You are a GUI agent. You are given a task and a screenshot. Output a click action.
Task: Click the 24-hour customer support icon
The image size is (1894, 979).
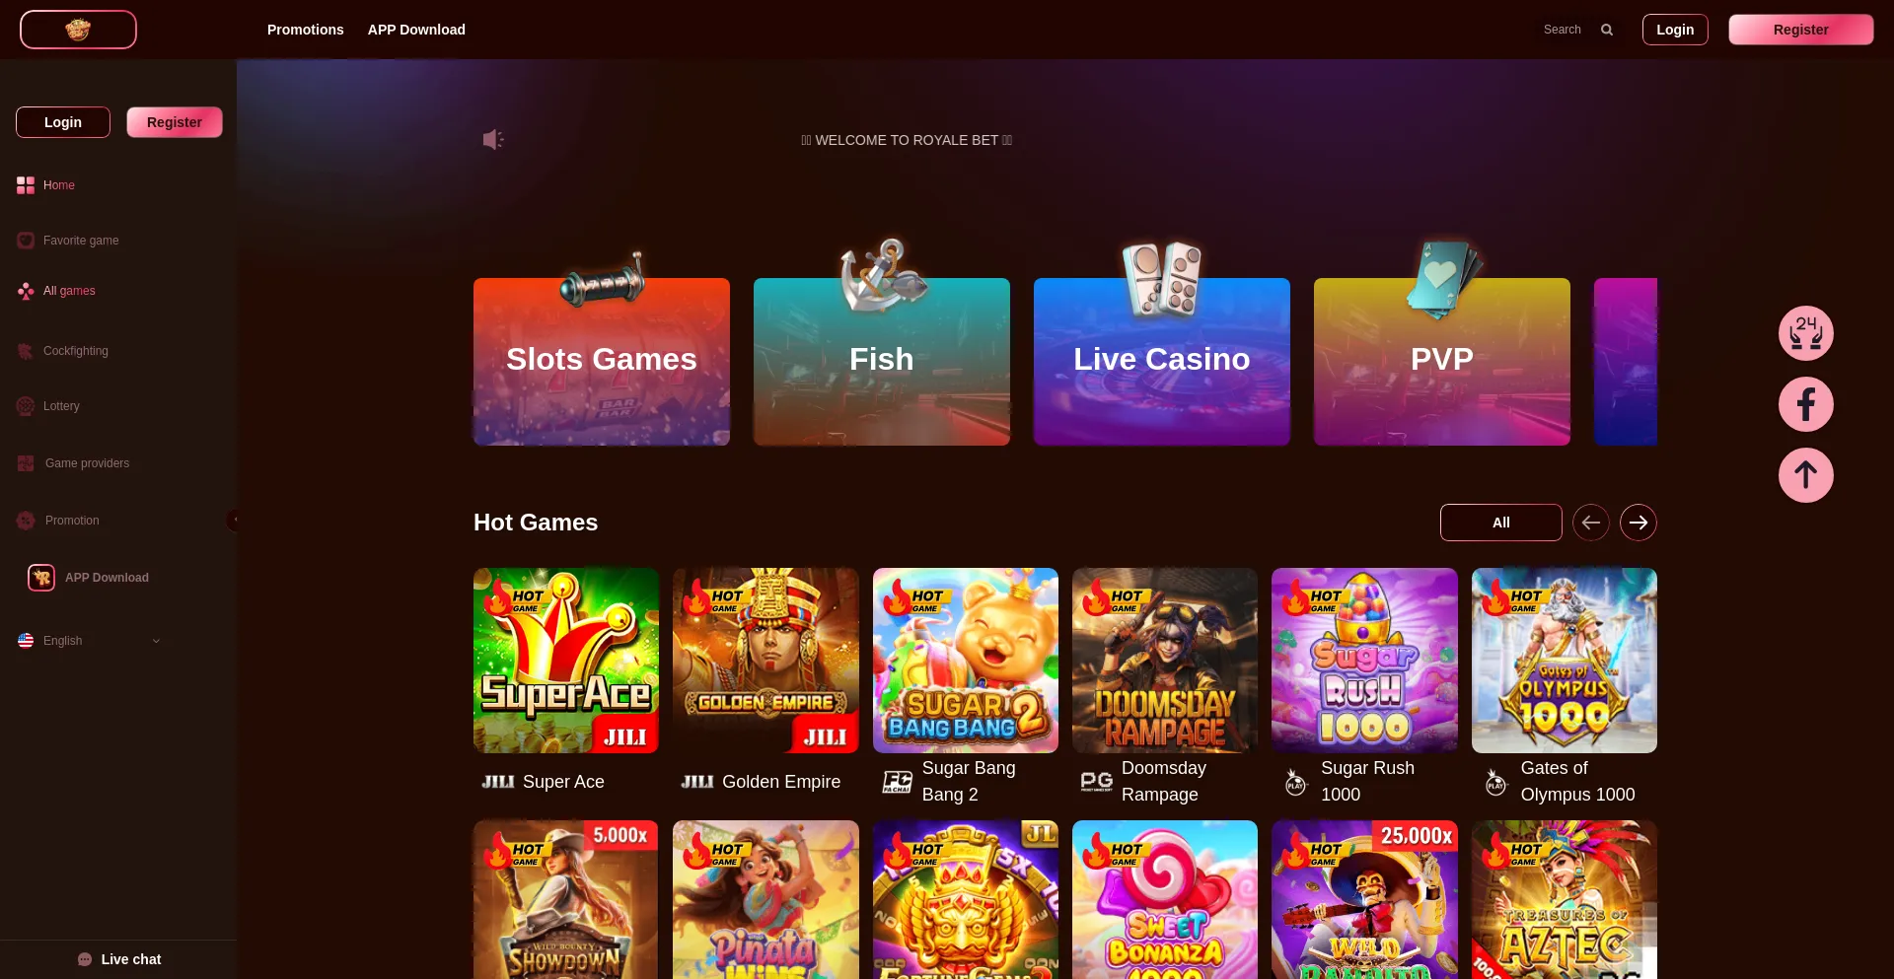[x=1805, y=333]
